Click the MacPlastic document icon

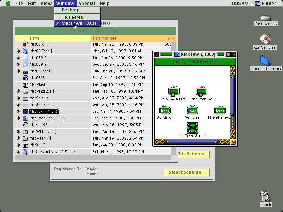pos(25,84)
